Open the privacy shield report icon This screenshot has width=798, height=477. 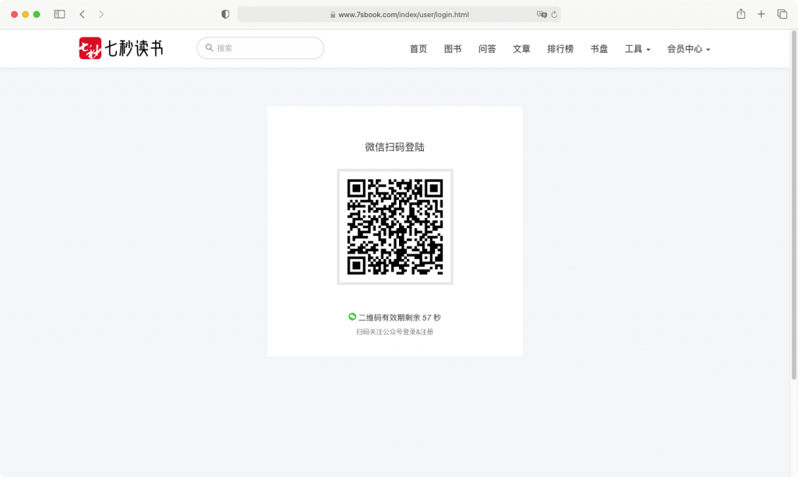point(225,14)
